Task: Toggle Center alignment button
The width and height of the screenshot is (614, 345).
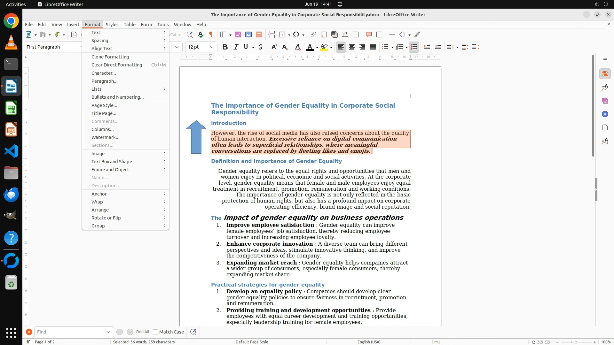Action: [352, 47]
